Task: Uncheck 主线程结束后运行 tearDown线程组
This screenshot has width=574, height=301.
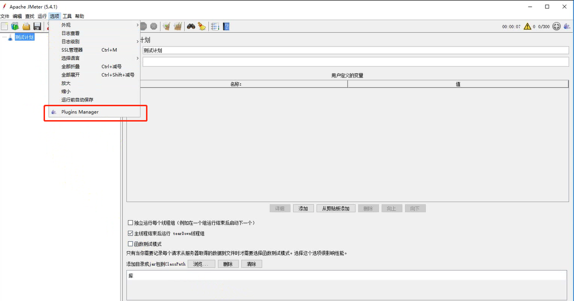Action: pyautogui.click(x=130, y=234)
